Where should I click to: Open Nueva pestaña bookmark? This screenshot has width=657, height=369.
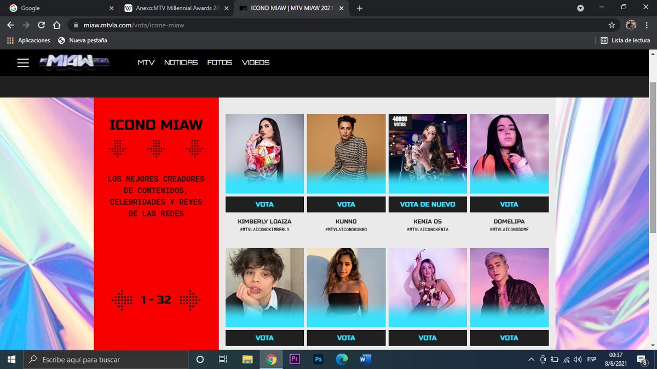click(x=83, y=40)
